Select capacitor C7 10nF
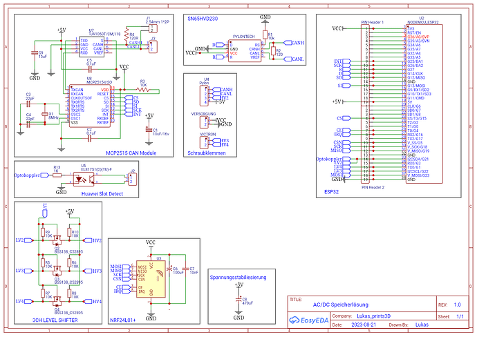 point(185,269)
